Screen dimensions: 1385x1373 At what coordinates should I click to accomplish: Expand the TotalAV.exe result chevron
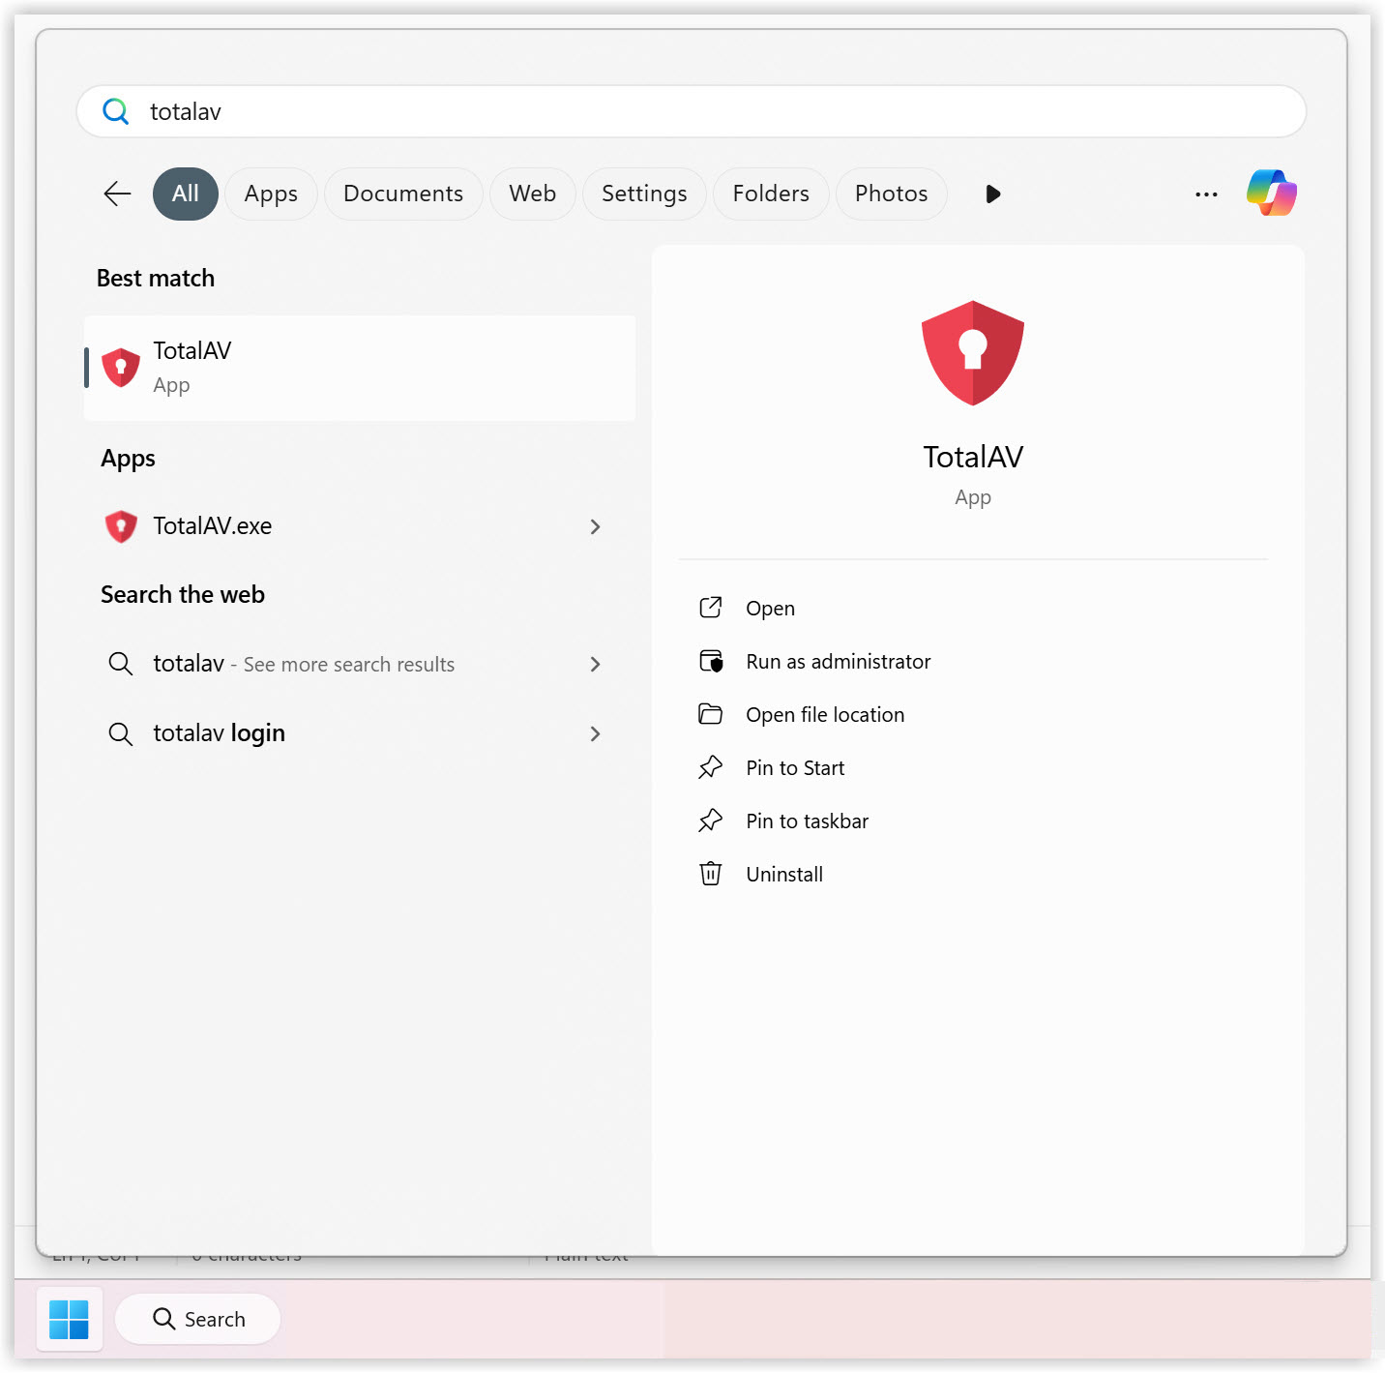pyautogui.click(x=595, y=526)
